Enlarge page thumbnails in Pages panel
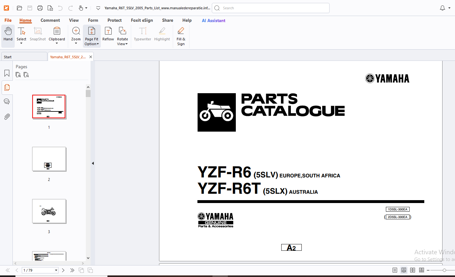Screen dimensions: 455x277 pyautogui.click(x=18, y=75)
